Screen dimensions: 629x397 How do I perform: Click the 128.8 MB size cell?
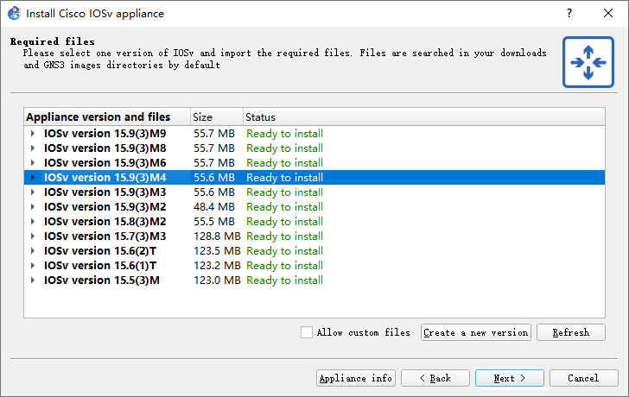[x=217, y=236]
